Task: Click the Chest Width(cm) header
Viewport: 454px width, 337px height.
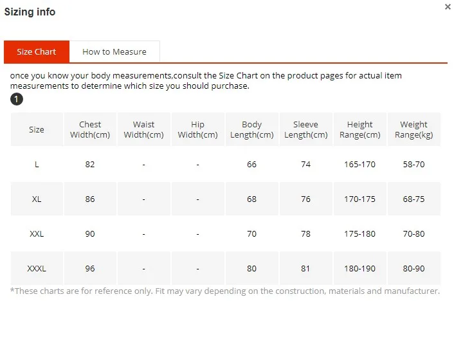Action: [x=90, y=129]
